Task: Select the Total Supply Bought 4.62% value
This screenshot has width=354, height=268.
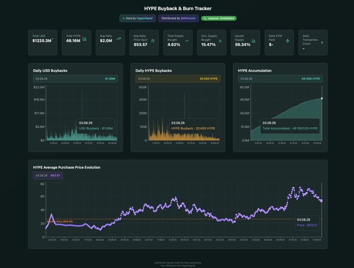Action: pyautogui.click(x=174, y=45)
